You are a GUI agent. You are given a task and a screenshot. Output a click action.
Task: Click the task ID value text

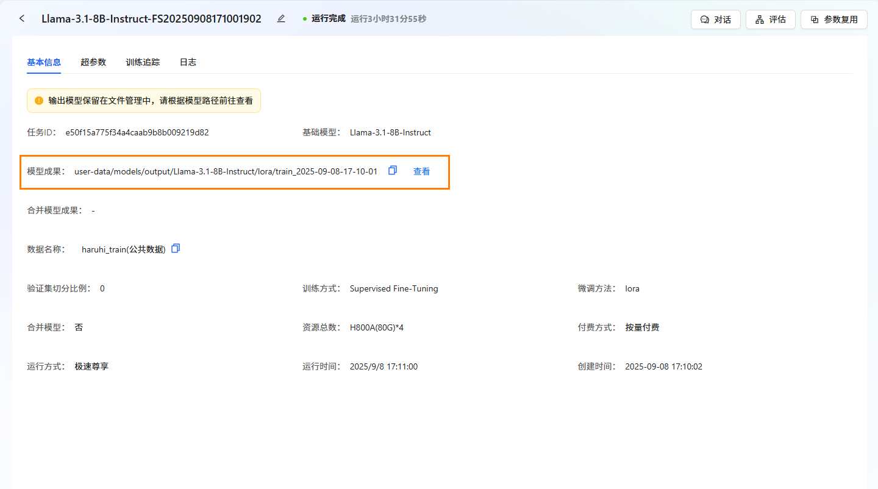coord(137,132)
